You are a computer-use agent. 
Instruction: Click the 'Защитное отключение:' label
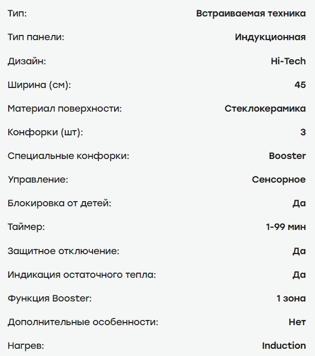64,251
